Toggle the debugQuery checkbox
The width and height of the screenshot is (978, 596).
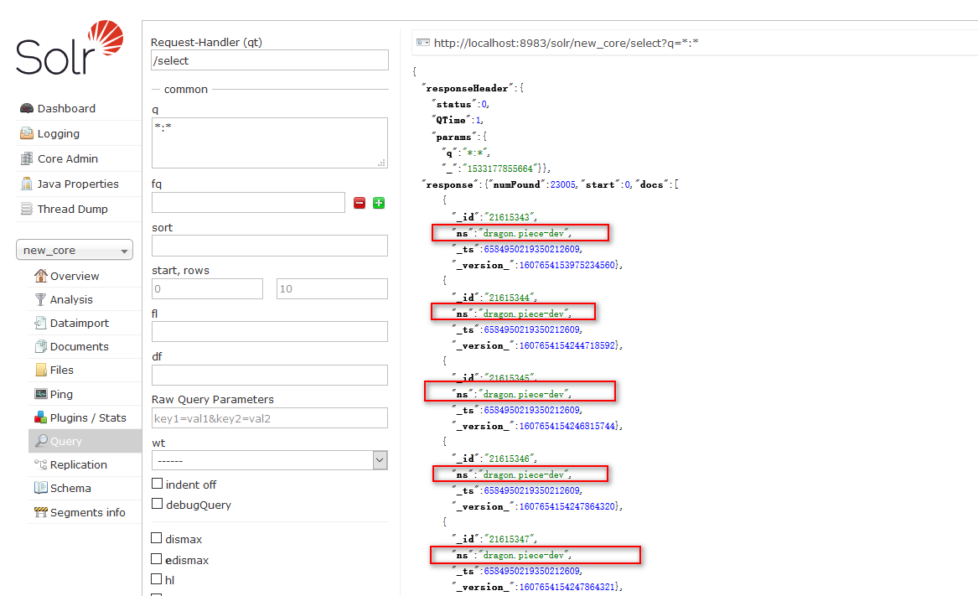[157, 504]
